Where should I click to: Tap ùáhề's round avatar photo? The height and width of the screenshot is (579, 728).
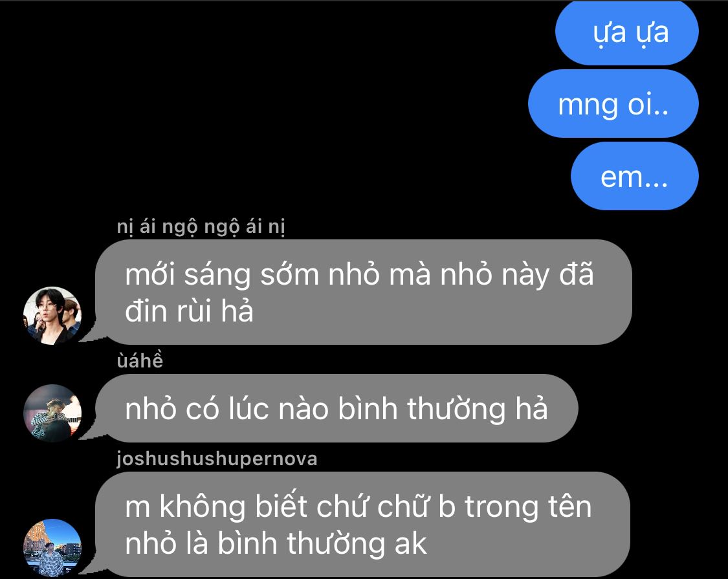(x=52, y=413)
